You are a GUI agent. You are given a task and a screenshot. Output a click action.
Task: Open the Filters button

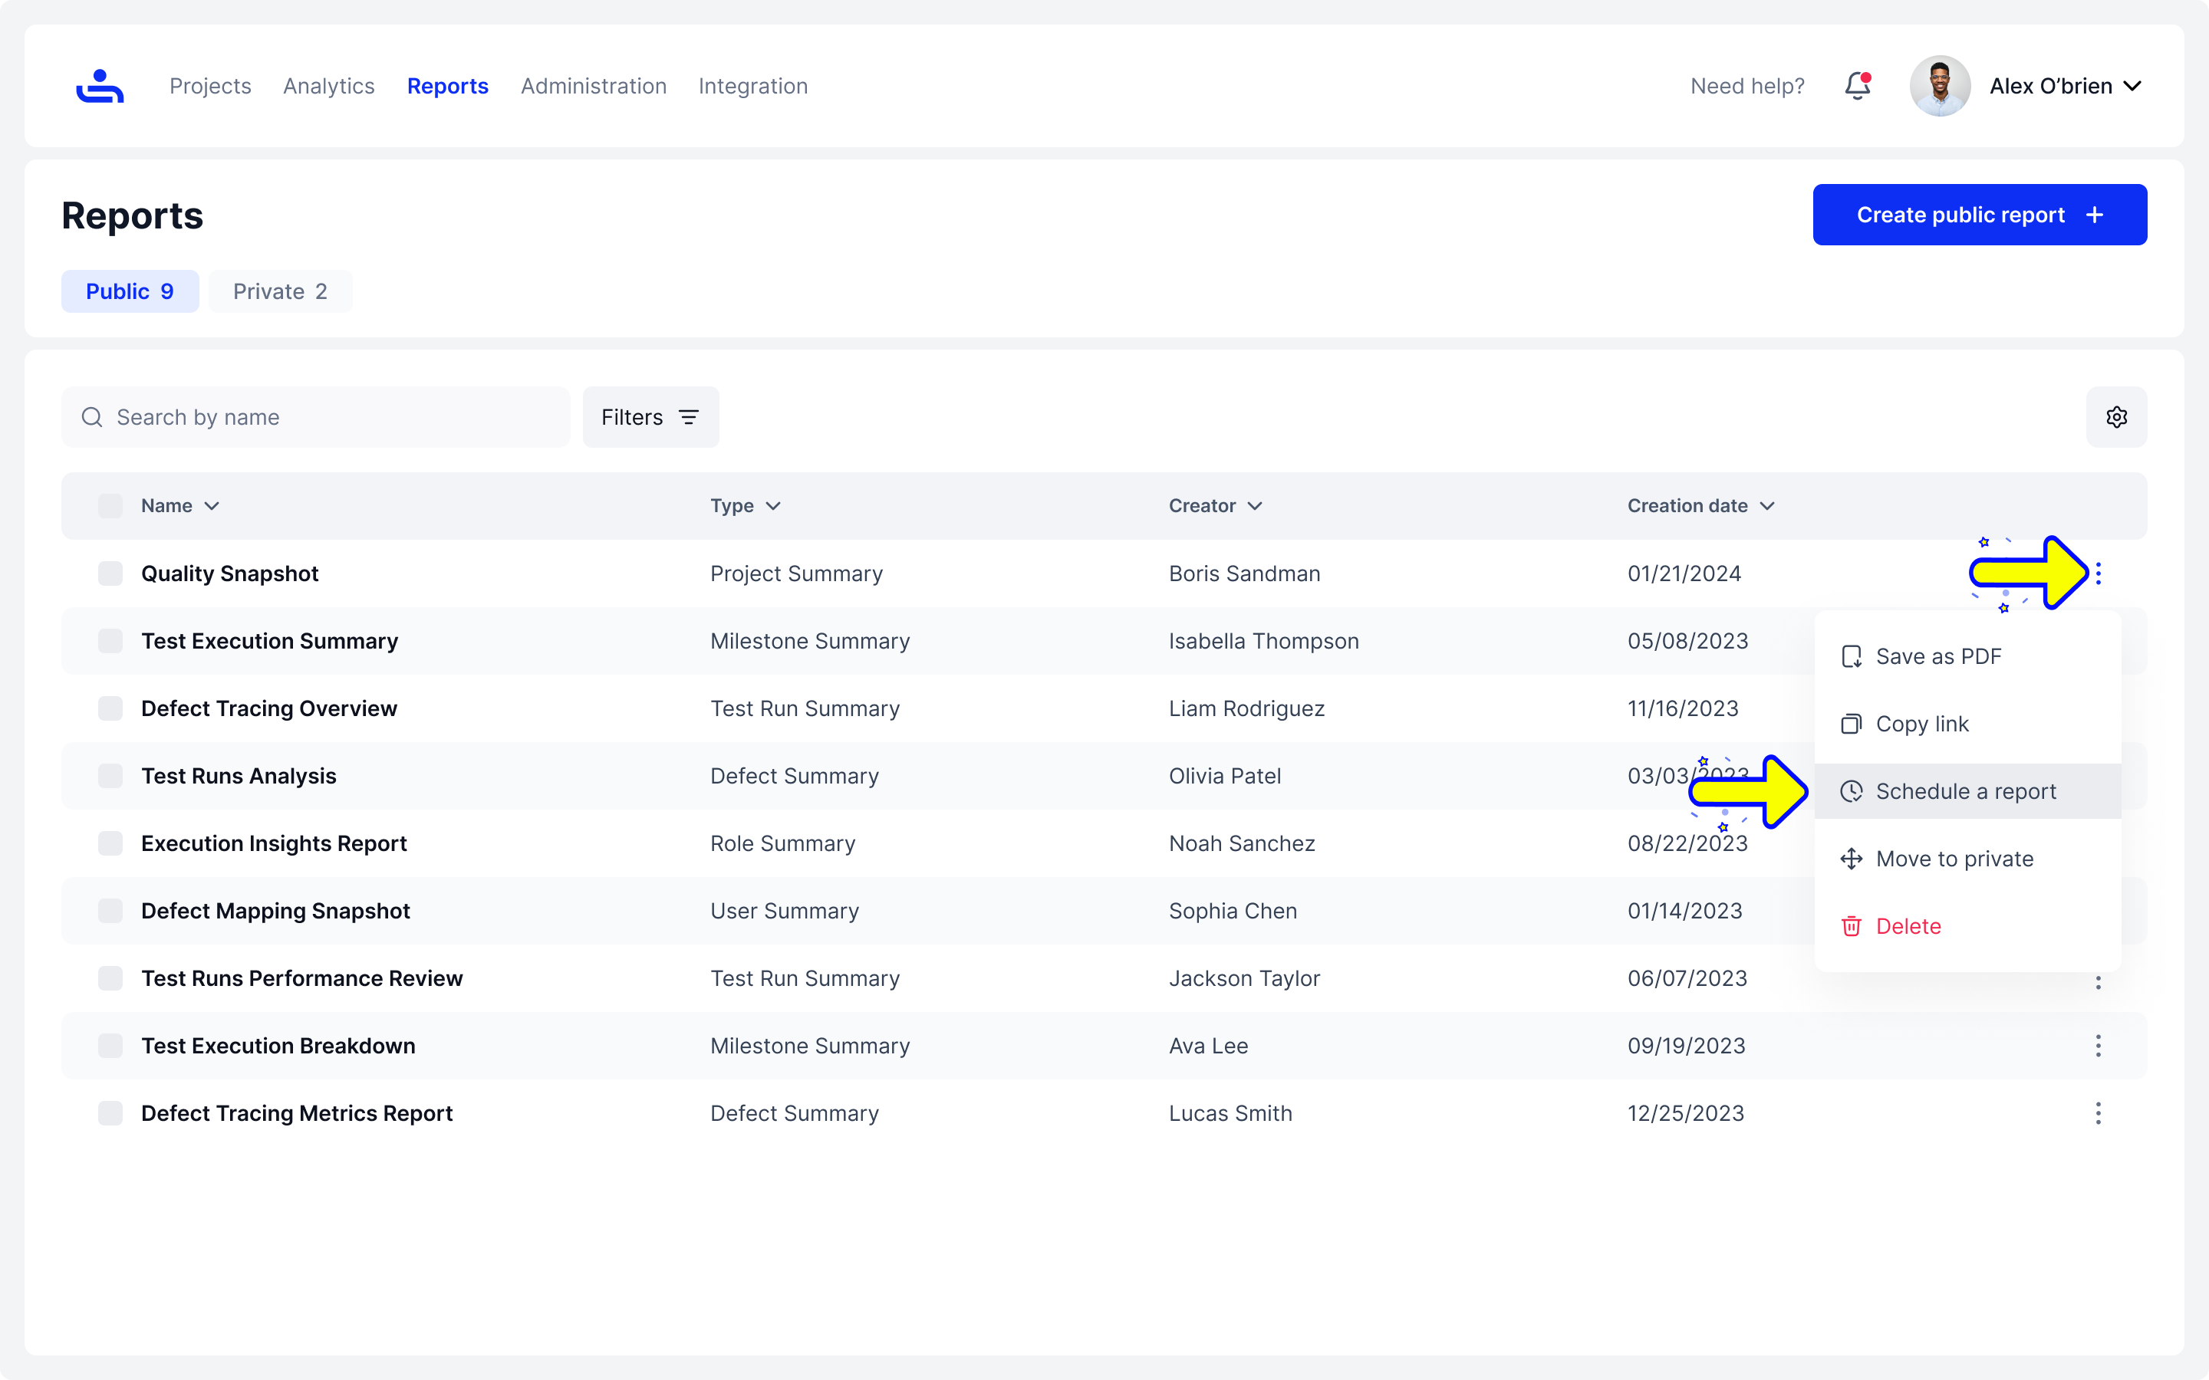(650, 417)
